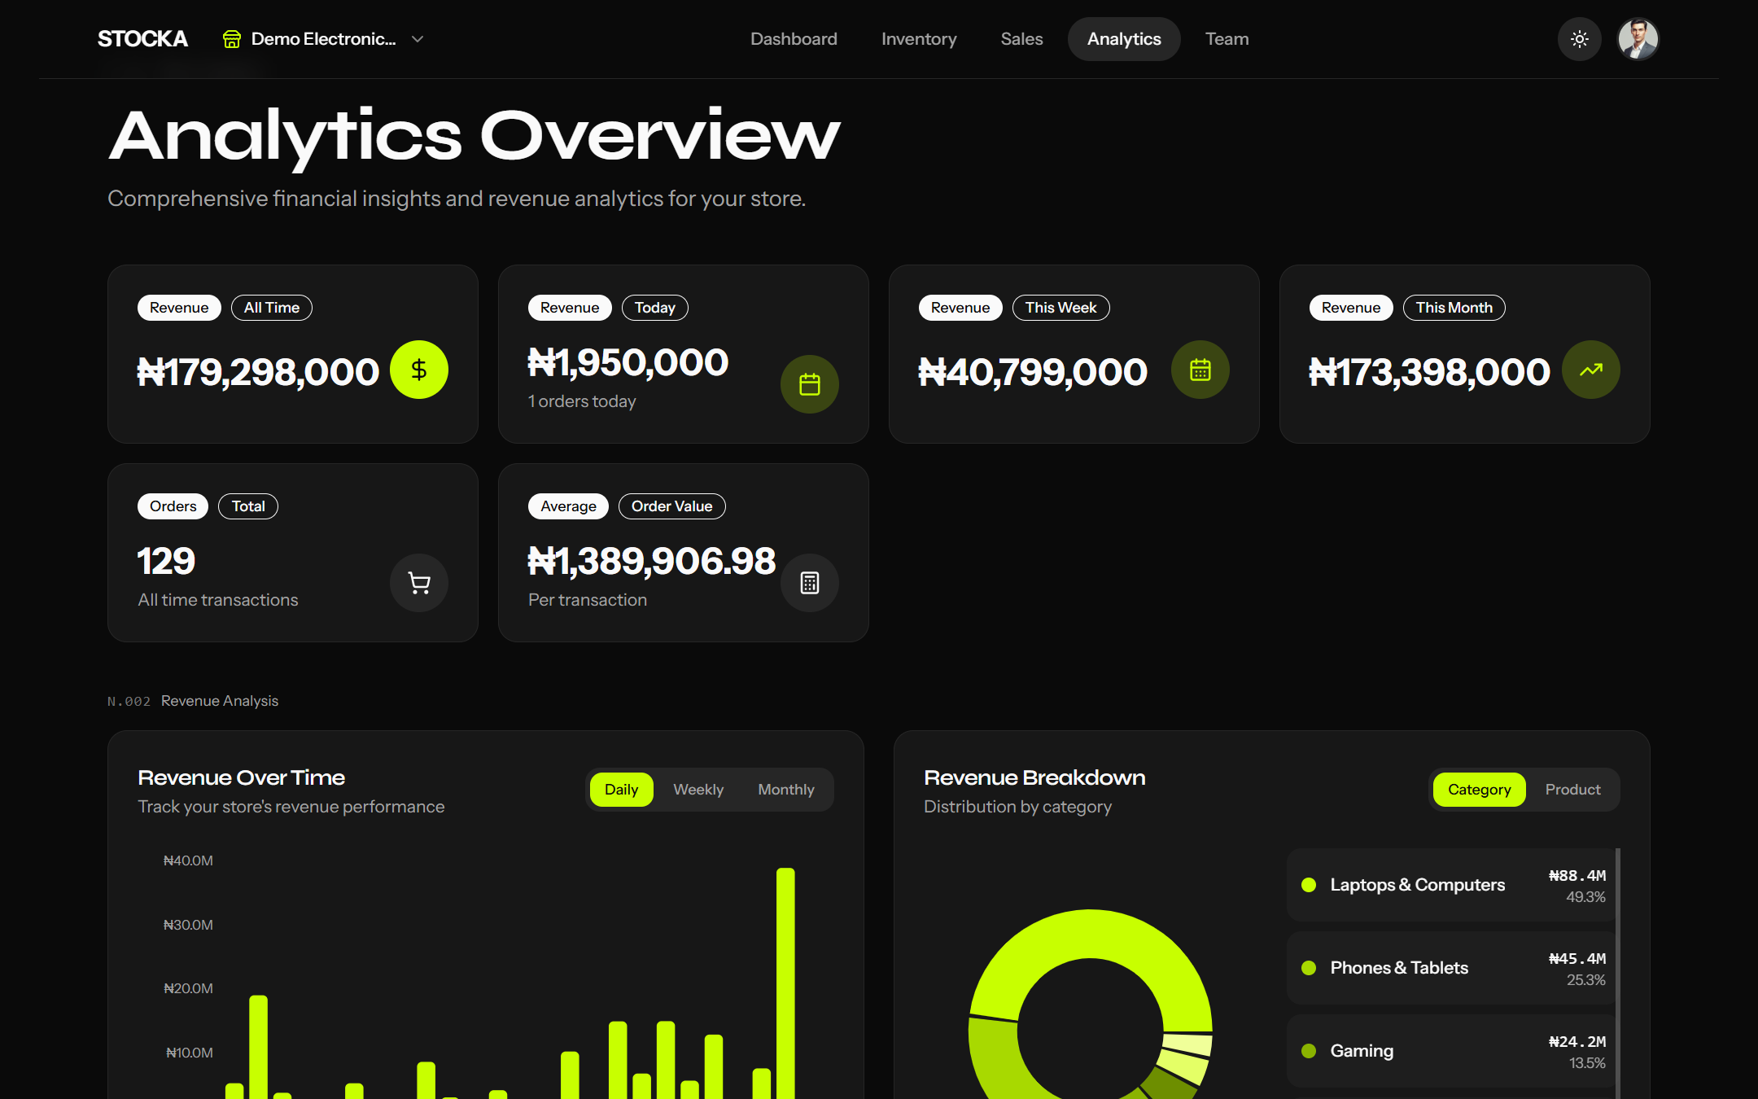Image resolution: width=1758 pixels, height=1099 pixels.
Task: Click the calendar icon in Today card
Action: tap(809, 384)
